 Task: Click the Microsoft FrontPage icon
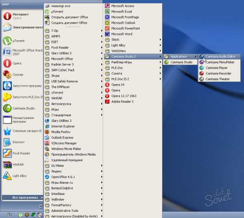(107, 17)
